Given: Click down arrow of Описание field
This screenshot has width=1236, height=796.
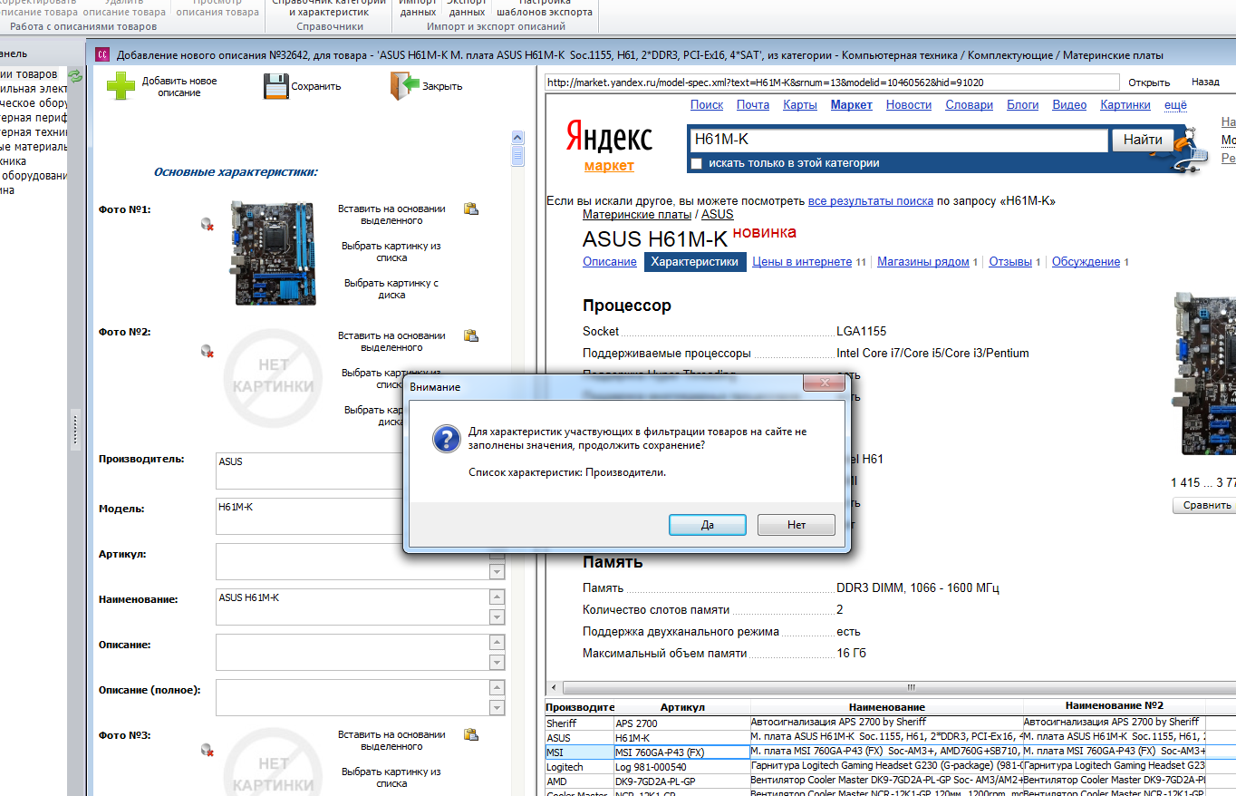Looking at the screenshot, I should tap(497, 663).
